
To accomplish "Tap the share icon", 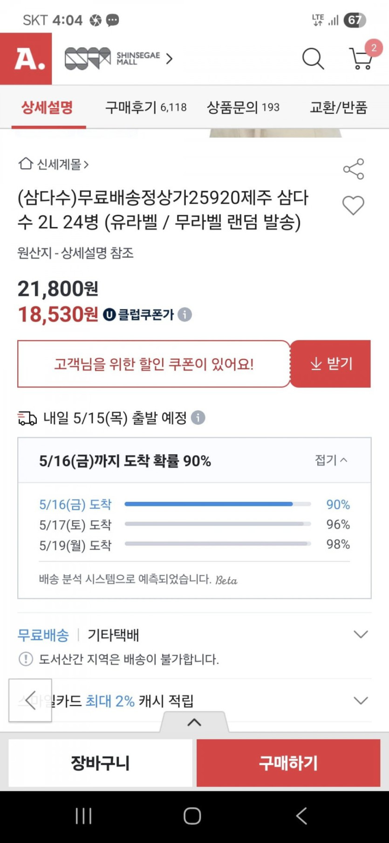I will click(x=354, y=169).
